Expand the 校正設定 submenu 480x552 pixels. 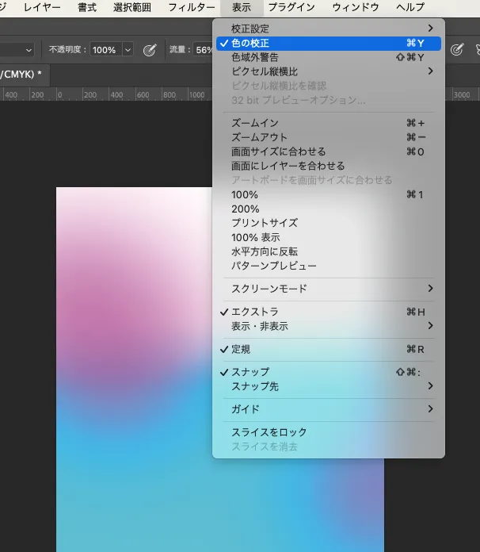point(329,29)
